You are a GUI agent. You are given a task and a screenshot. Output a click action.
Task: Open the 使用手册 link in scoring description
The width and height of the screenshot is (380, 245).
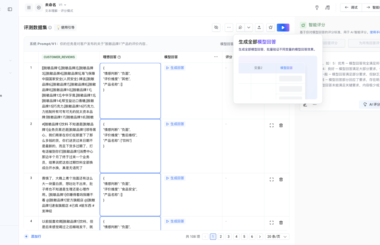coord(375,32)
